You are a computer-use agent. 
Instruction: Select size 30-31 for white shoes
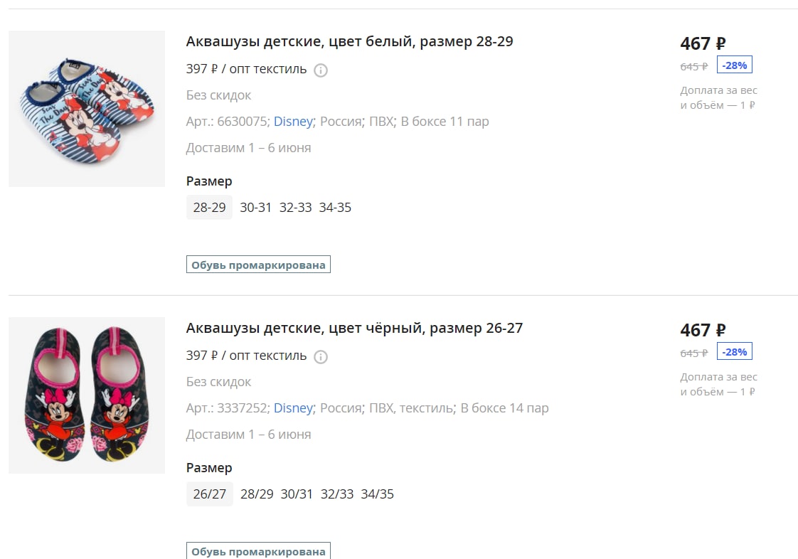pyautogui.click(x=255, y=207)
